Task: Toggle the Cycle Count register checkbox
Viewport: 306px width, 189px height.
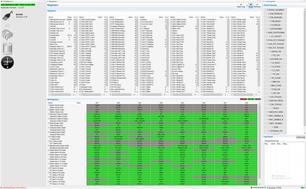Action: pos(49,67)
